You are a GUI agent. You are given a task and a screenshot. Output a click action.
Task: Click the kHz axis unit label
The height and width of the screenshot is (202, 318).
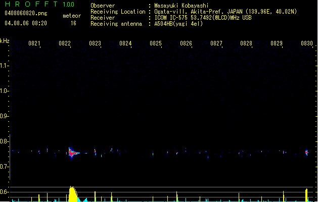(x=5, y=41)
